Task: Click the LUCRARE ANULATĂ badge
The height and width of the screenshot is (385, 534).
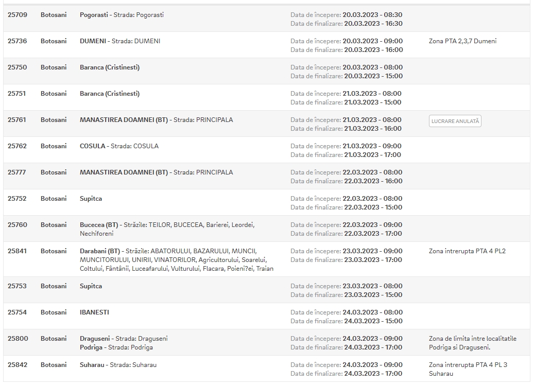Action: point(455,121)
